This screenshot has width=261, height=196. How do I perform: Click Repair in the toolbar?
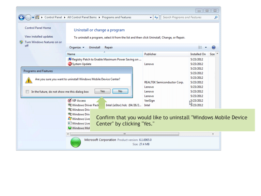pos(109,47)
